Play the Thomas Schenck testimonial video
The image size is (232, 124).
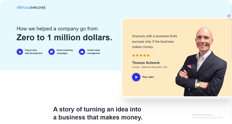click(x=136, y=77)
